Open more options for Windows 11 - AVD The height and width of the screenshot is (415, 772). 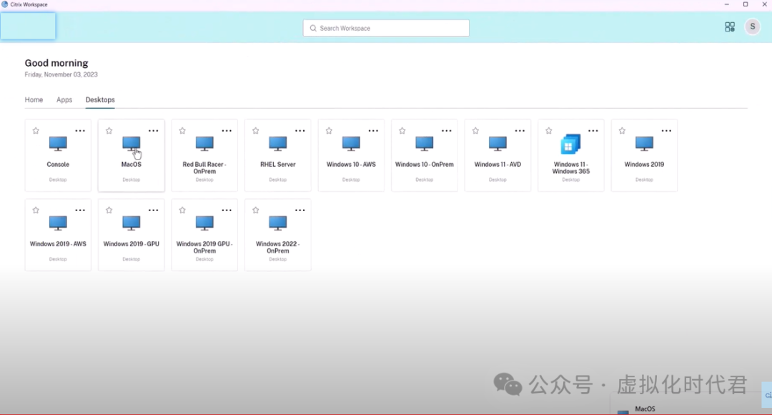click(x=520, y=131)
